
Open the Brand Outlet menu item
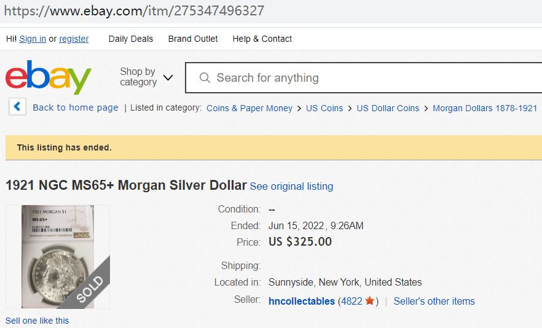point(193,39)
